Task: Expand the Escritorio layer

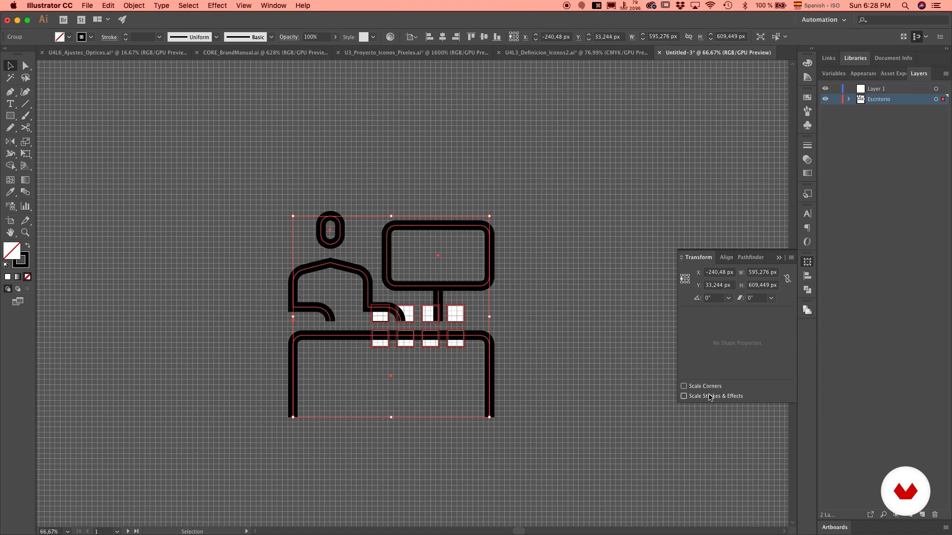Action: 848,99
